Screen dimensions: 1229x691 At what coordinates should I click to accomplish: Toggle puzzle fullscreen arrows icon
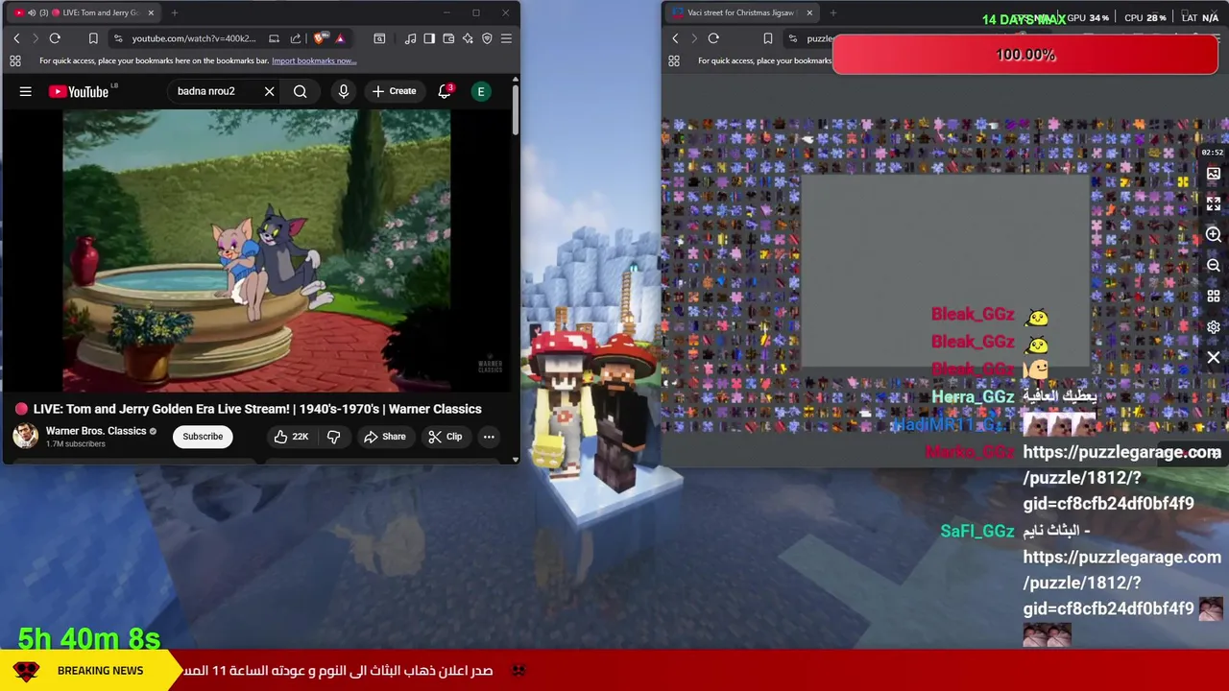click(x=1214, y=203)
